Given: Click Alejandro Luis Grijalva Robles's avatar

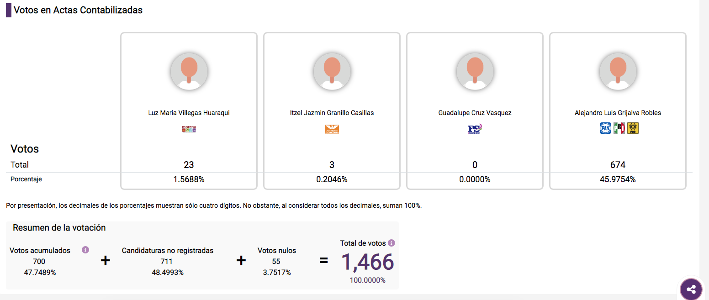Looking at the screenshot, I should pos(618,71).
